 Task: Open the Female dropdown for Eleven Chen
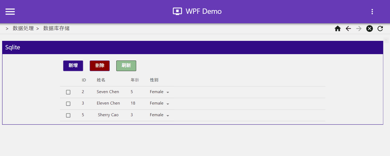(x=160, y=103)
